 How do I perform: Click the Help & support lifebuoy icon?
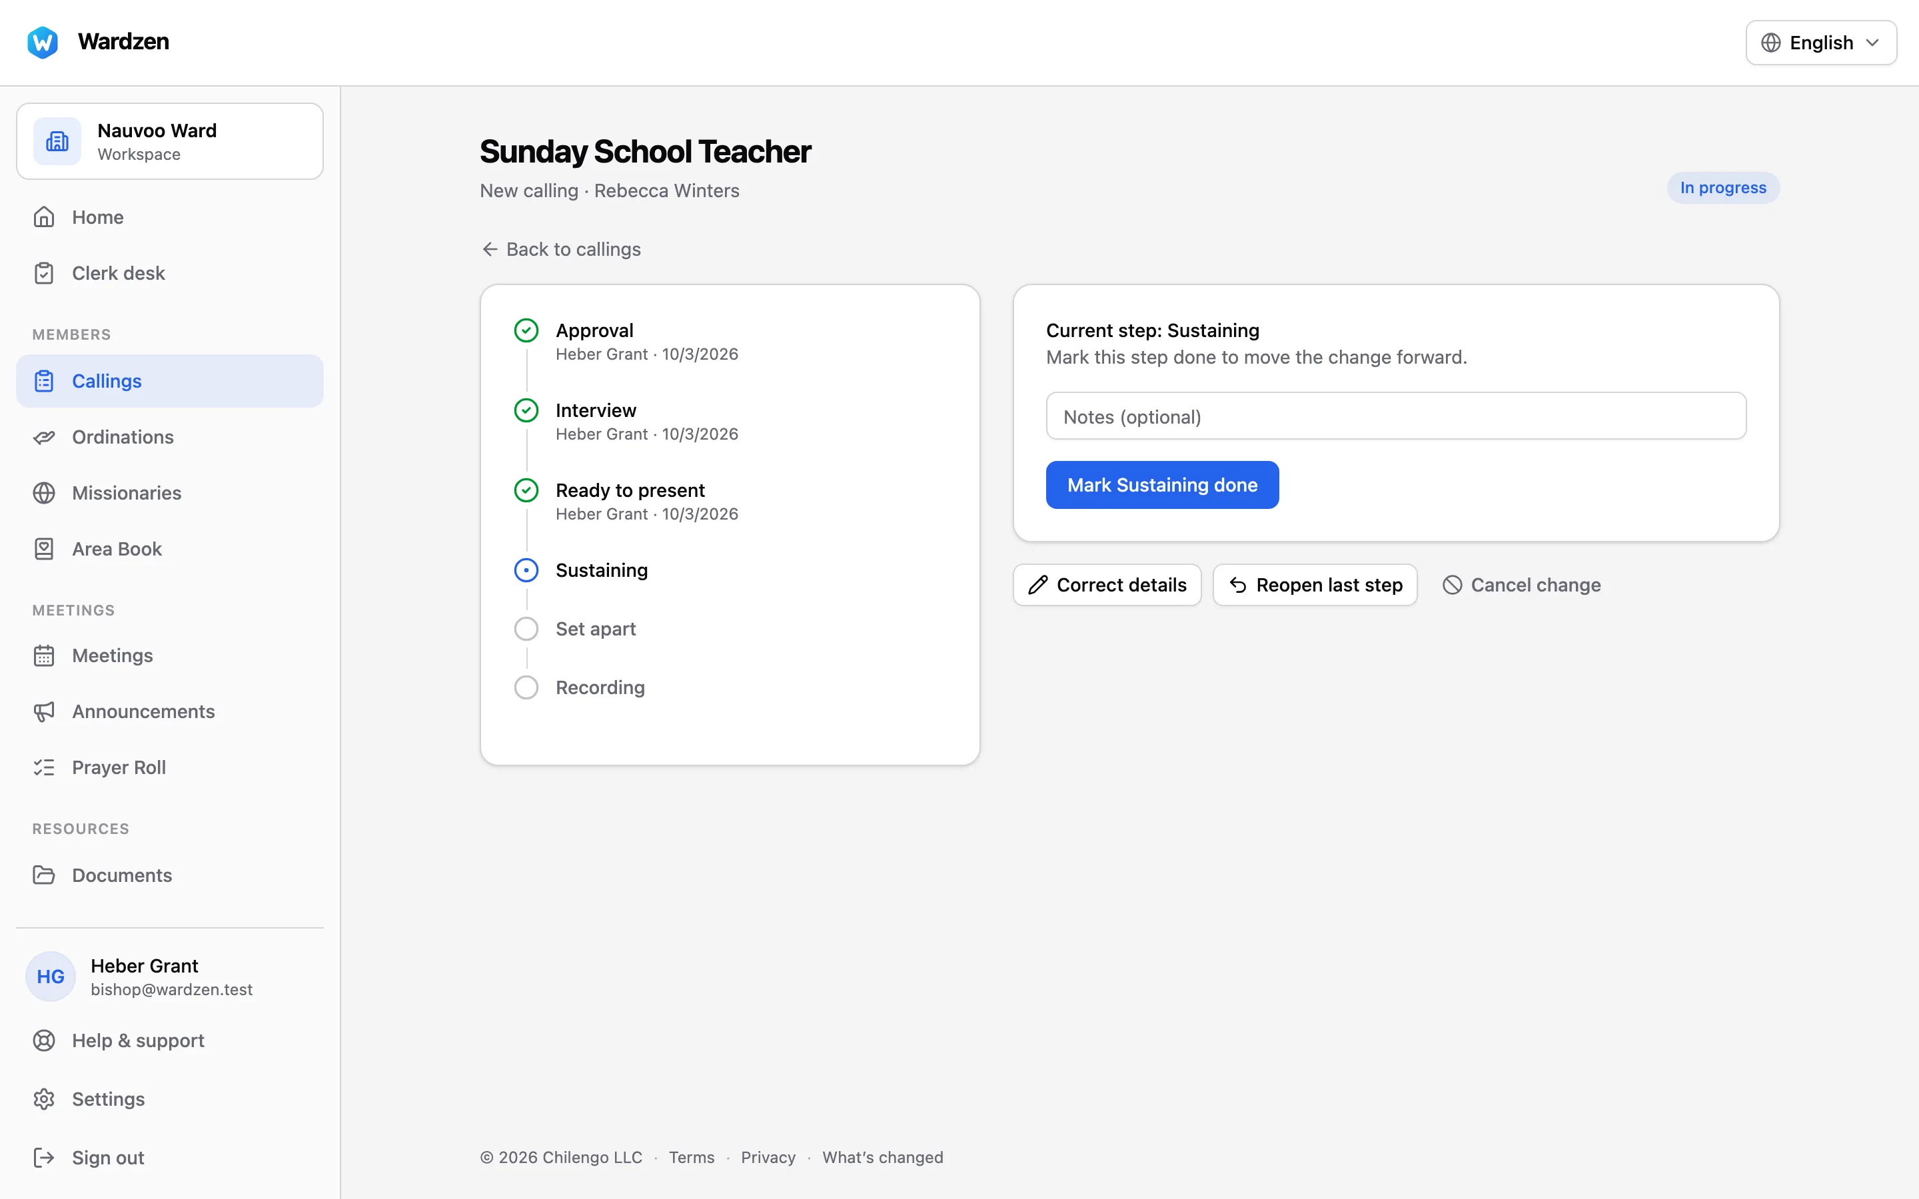[43, 1040]
